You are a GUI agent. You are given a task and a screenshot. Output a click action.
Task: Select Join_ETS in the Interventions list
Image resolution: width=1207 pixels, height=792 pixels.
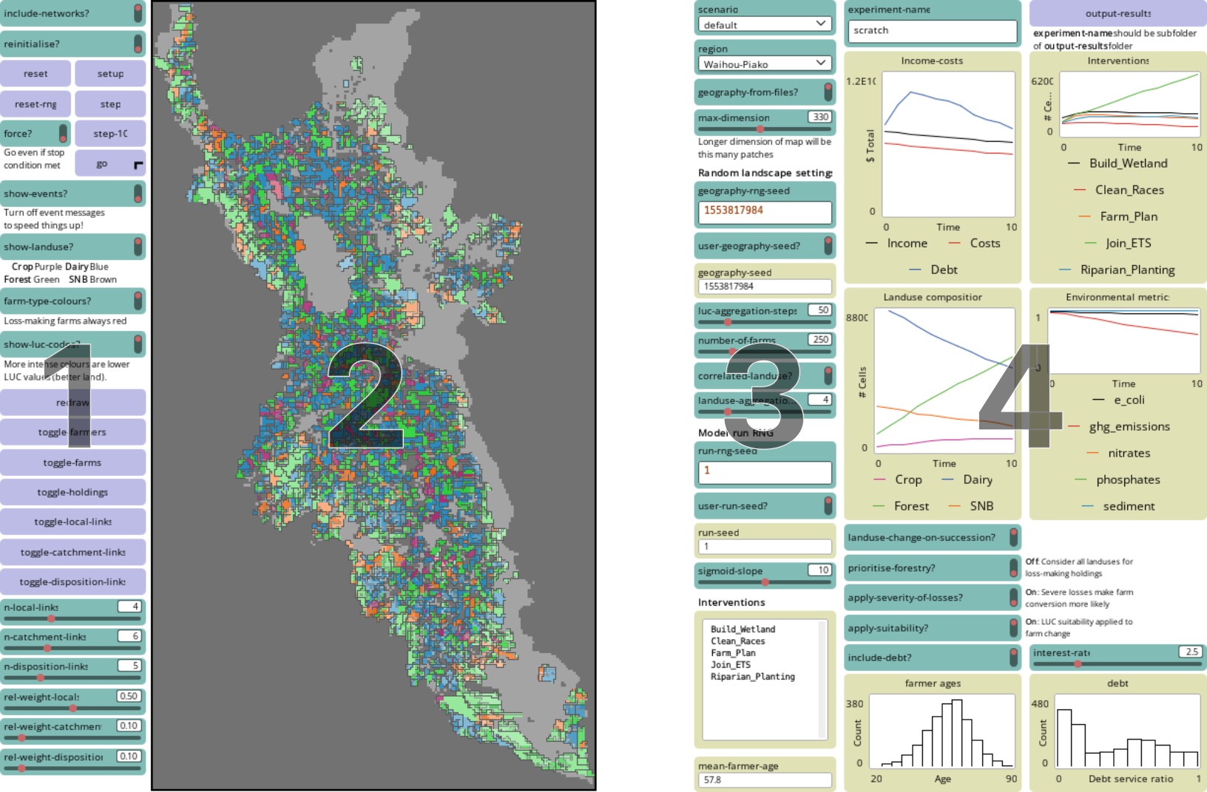(730, 665)
